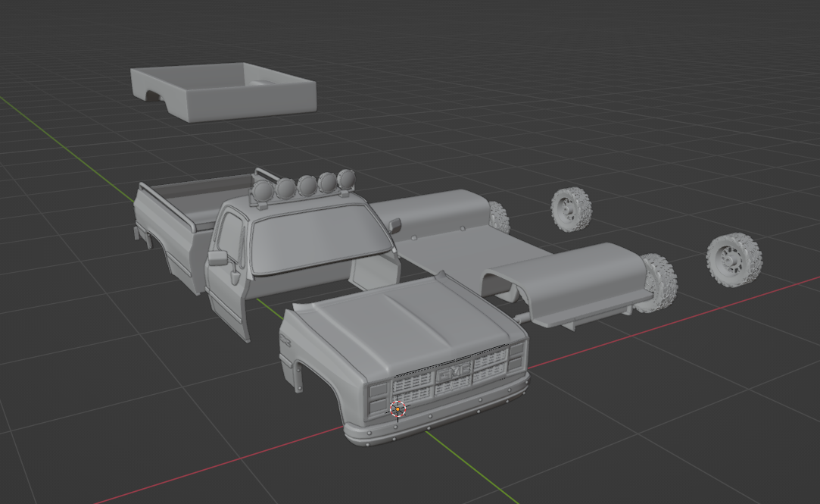Select the loose wheel behind the chassis
820x504 pixels.
coord(571,209)
